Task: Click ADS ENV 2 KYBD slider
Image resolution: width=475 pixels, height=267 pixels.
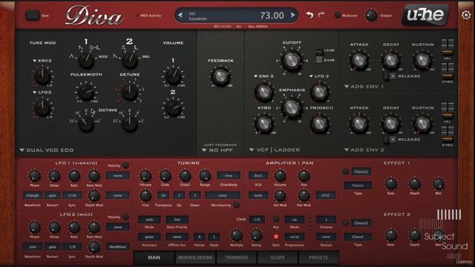Action: click(x=448, y=133)
